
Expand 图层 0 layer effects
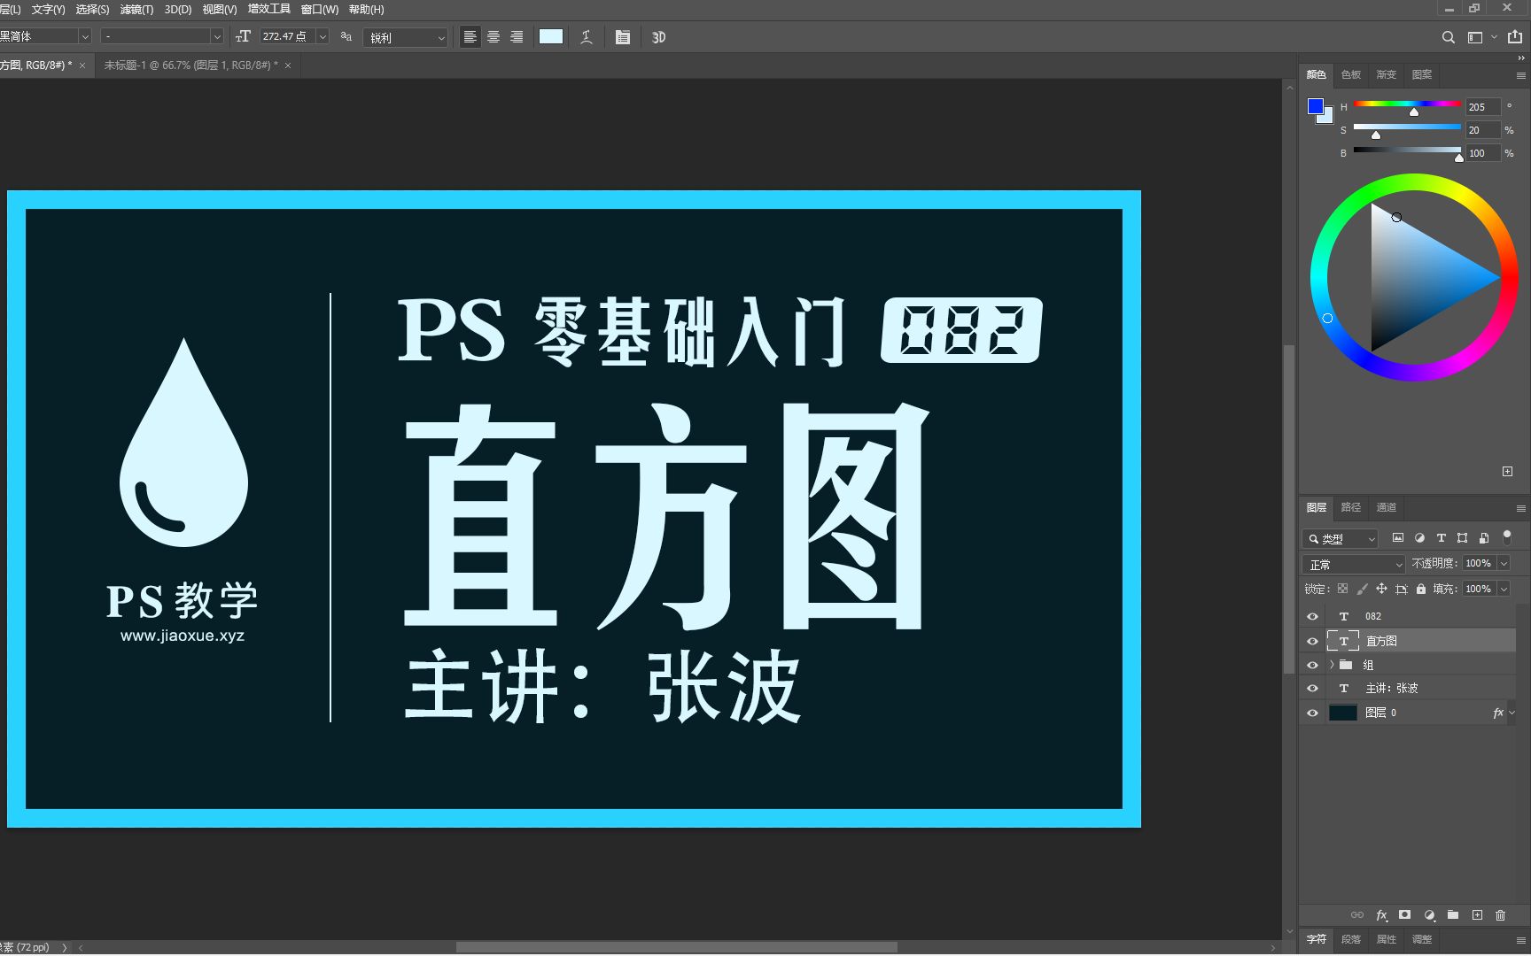[x=1512, y=713]
